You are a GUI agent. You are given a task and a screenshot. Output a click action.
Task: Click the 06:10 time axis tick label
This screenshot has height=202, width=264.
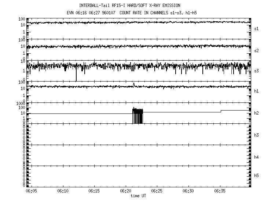[63, 191]
